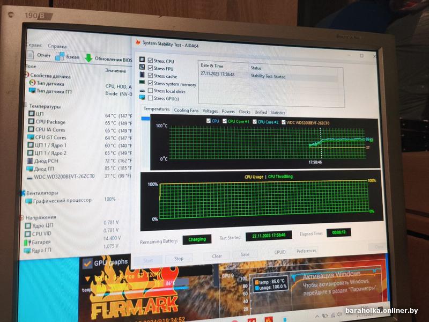Click the Stress CPU chip icon
The image size is (429, 322).
(x=142, y=60)
